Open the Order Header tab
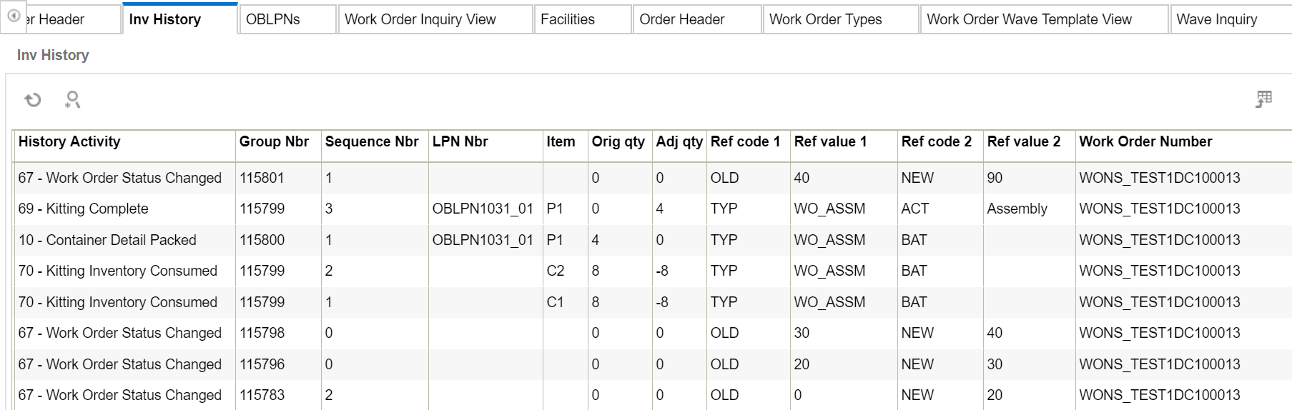1292x410 pixels. tap(697, 19)
